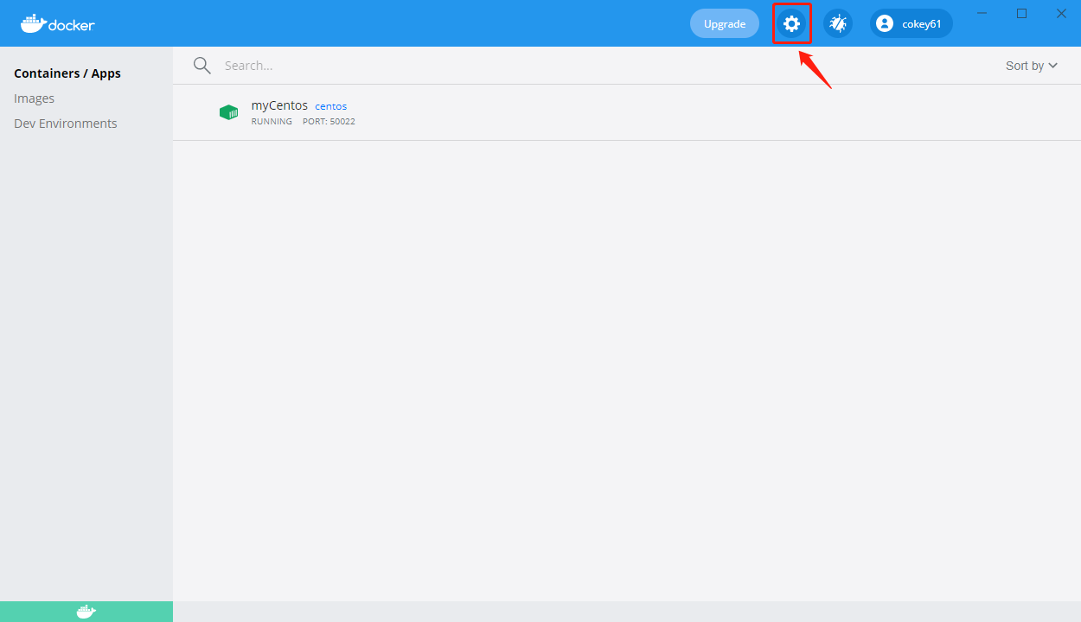Click the cokey61 account avatar icon
The width and height of the screenshot is (1081, 622).
click(x=884, y=23)
